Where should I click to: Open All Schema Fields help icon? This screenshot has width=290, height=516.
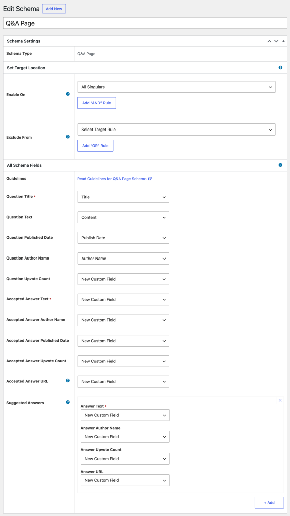coord(280,165)
